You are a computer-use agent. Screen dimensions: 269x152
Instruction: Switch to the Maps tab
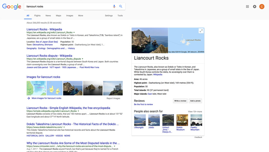coord(58,16)
